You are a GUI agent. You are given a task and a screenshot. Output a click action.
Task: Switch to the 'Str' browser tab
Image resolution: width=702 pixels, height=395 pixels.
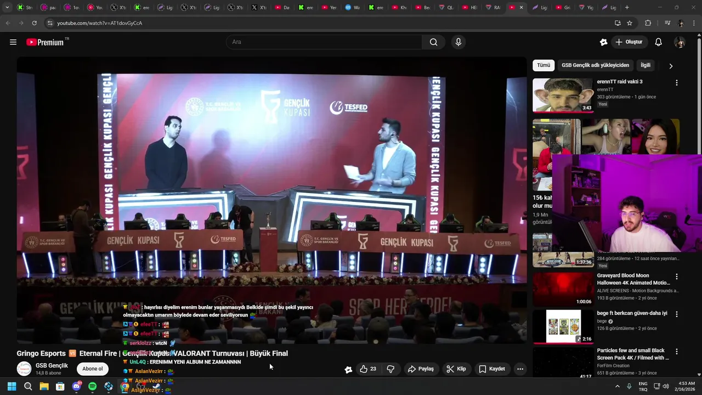[x=26, y=8]
